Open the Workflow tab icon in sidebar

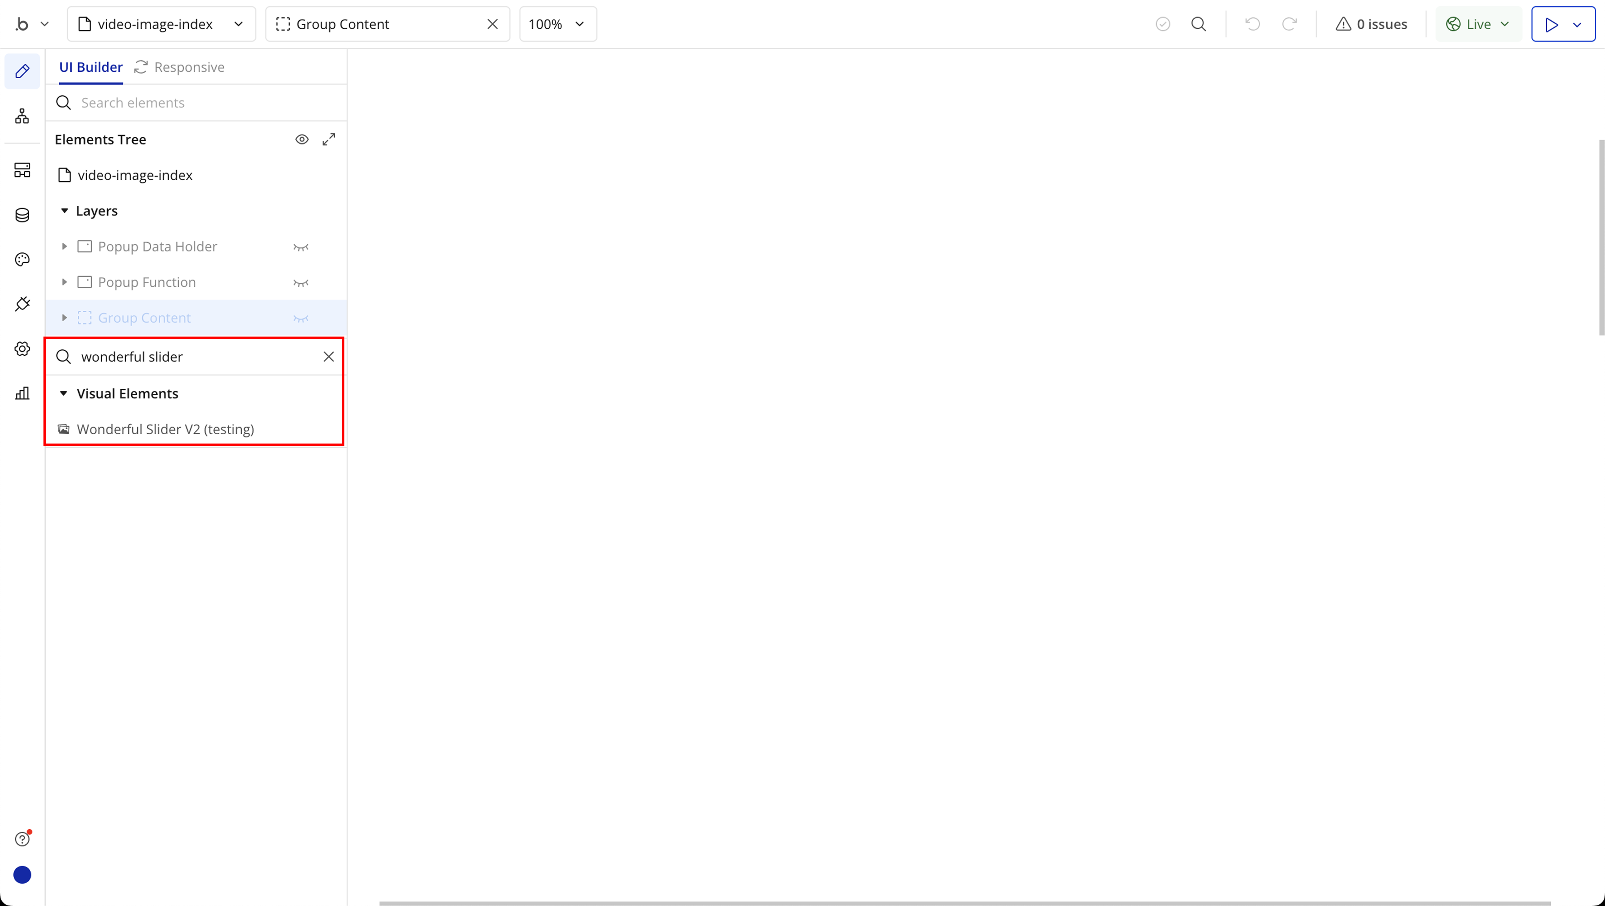[22, 116]
